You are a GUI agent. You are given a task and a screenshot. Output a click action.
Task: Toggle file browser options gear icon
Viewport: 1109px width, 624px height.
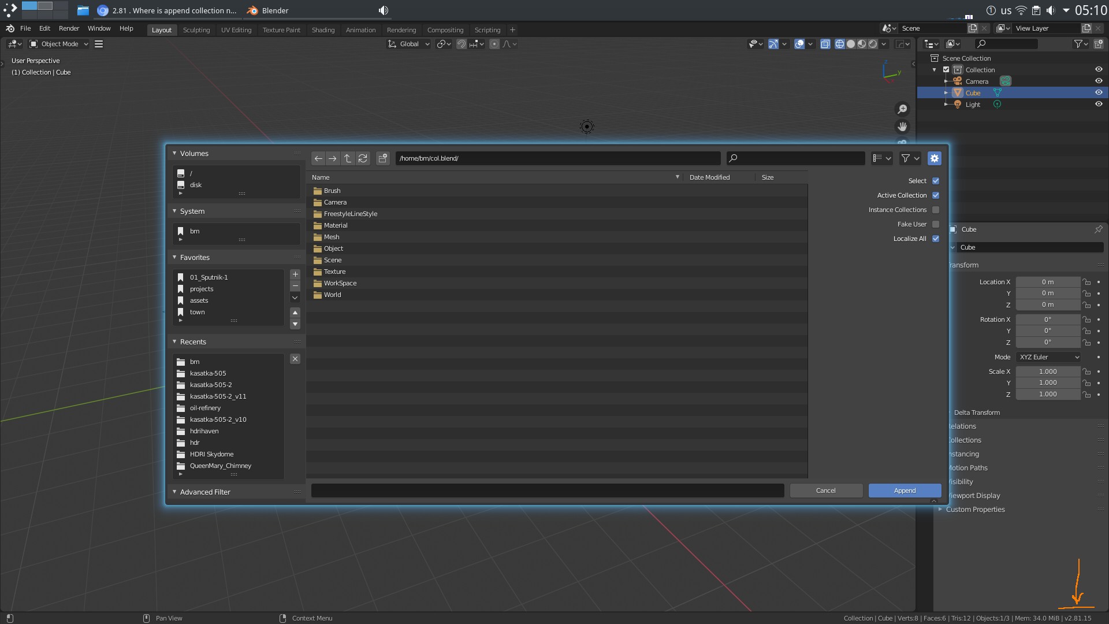(x=935, y=158)
